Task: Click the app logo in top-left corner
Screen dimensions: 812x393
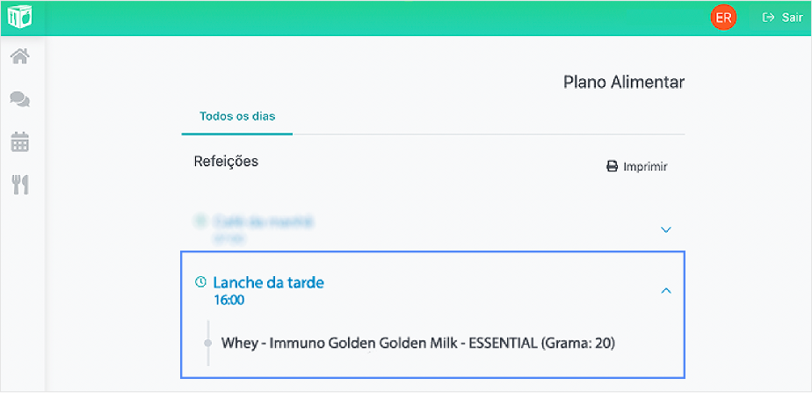Action: pos(19,17)
